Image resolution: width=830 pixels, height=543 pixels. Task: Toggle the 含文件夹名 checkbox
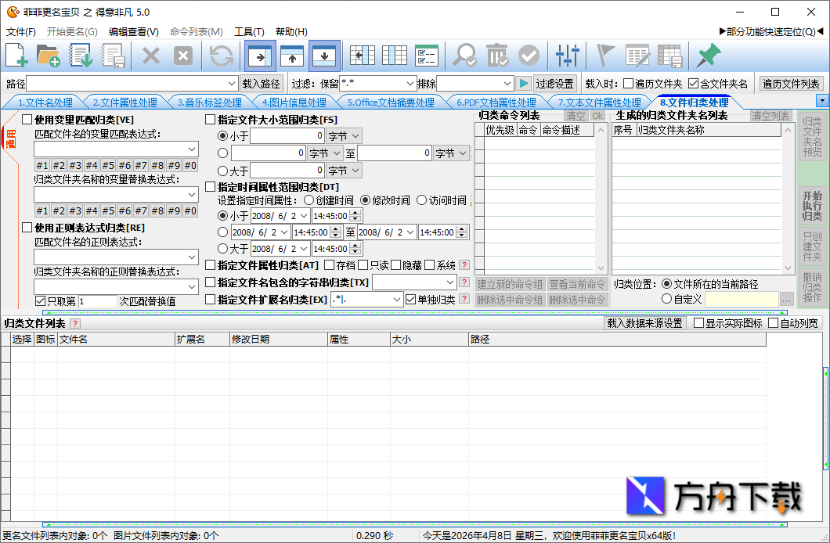click(x=693, y=84)
